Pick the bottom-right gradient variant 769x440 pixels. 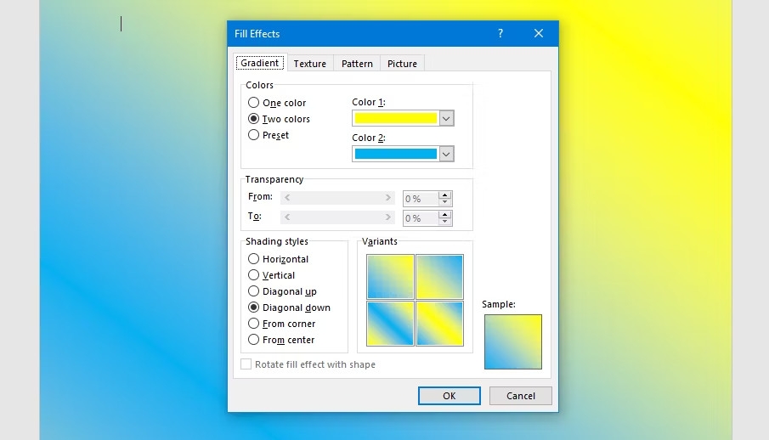439,324
